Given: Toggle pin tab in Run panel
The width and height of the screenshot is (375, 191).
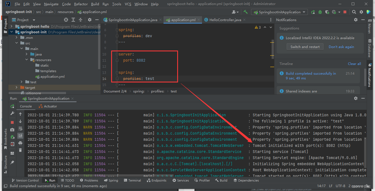Looking at the screenshot, I should [x=12, y=162].
